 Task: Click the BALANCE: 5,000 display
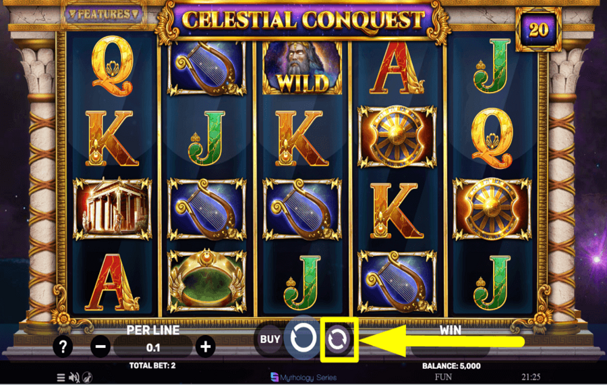point(451,365)
